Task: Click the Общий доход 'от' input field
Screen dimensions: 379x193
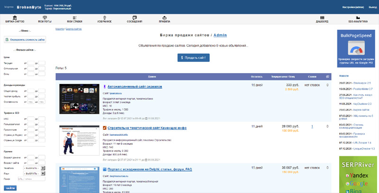Action: 31,91
